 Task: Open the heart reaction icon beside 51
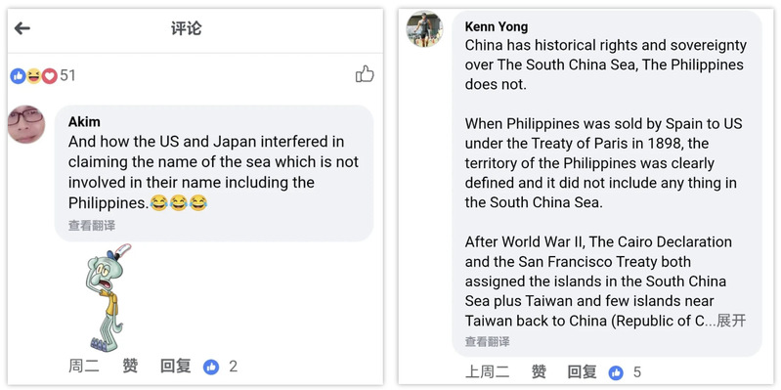tap(49, 75)
